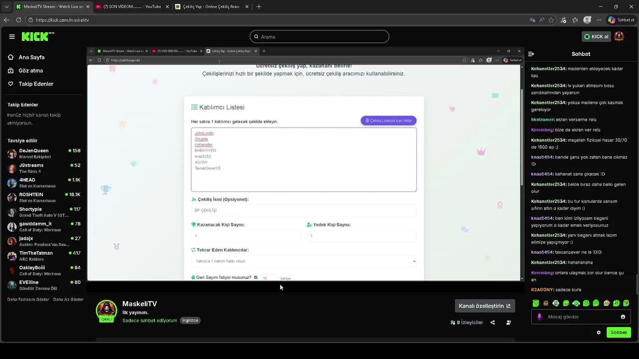The width and height of the screenshot is (639, 359).
Task: Open the browser three-dots settings menu
Action: pos(599,20)
